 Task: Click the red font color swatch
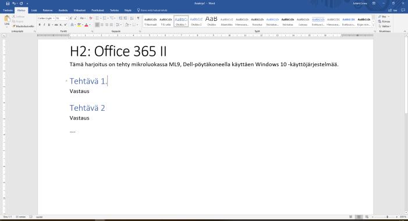[x=86, y=25]
